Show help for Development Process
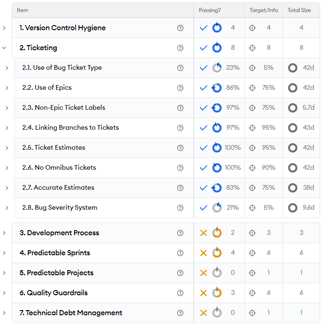Image resolution: width=322 pixels, height=325 pixels. coord(180,233)
